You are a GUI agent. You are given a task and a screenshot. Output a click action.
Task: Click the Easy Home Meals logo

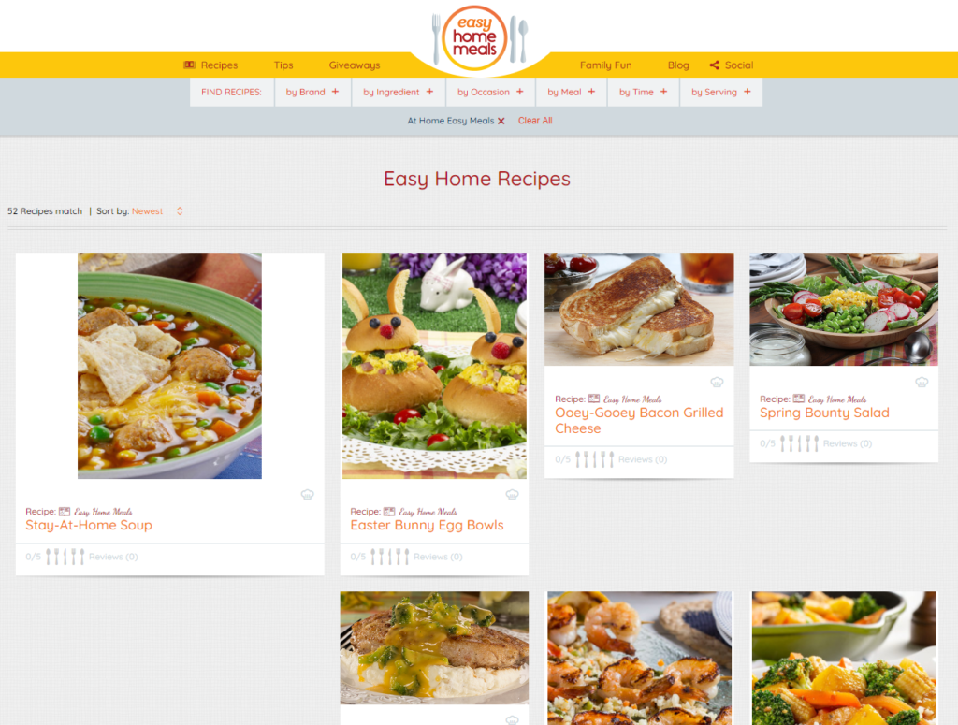(x=474, y=37)
